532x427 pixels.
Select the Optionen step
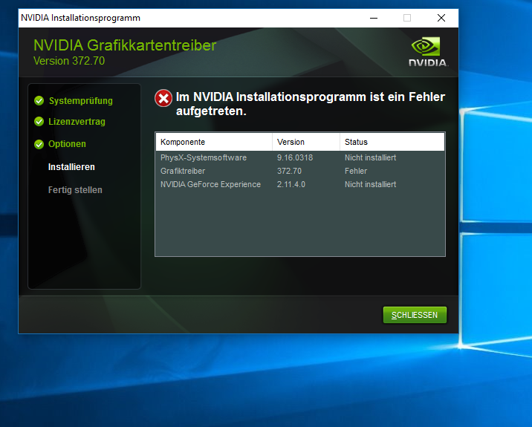coord(67,144)
